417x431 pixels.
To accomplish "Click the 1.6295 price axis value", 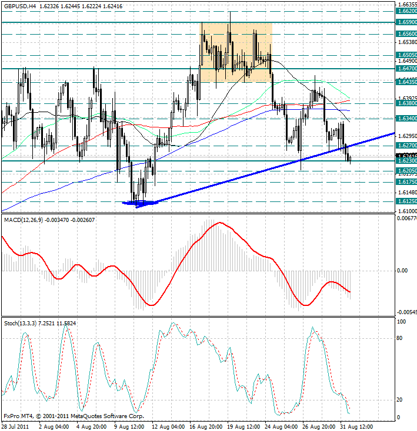I will (x=408, y=136).
